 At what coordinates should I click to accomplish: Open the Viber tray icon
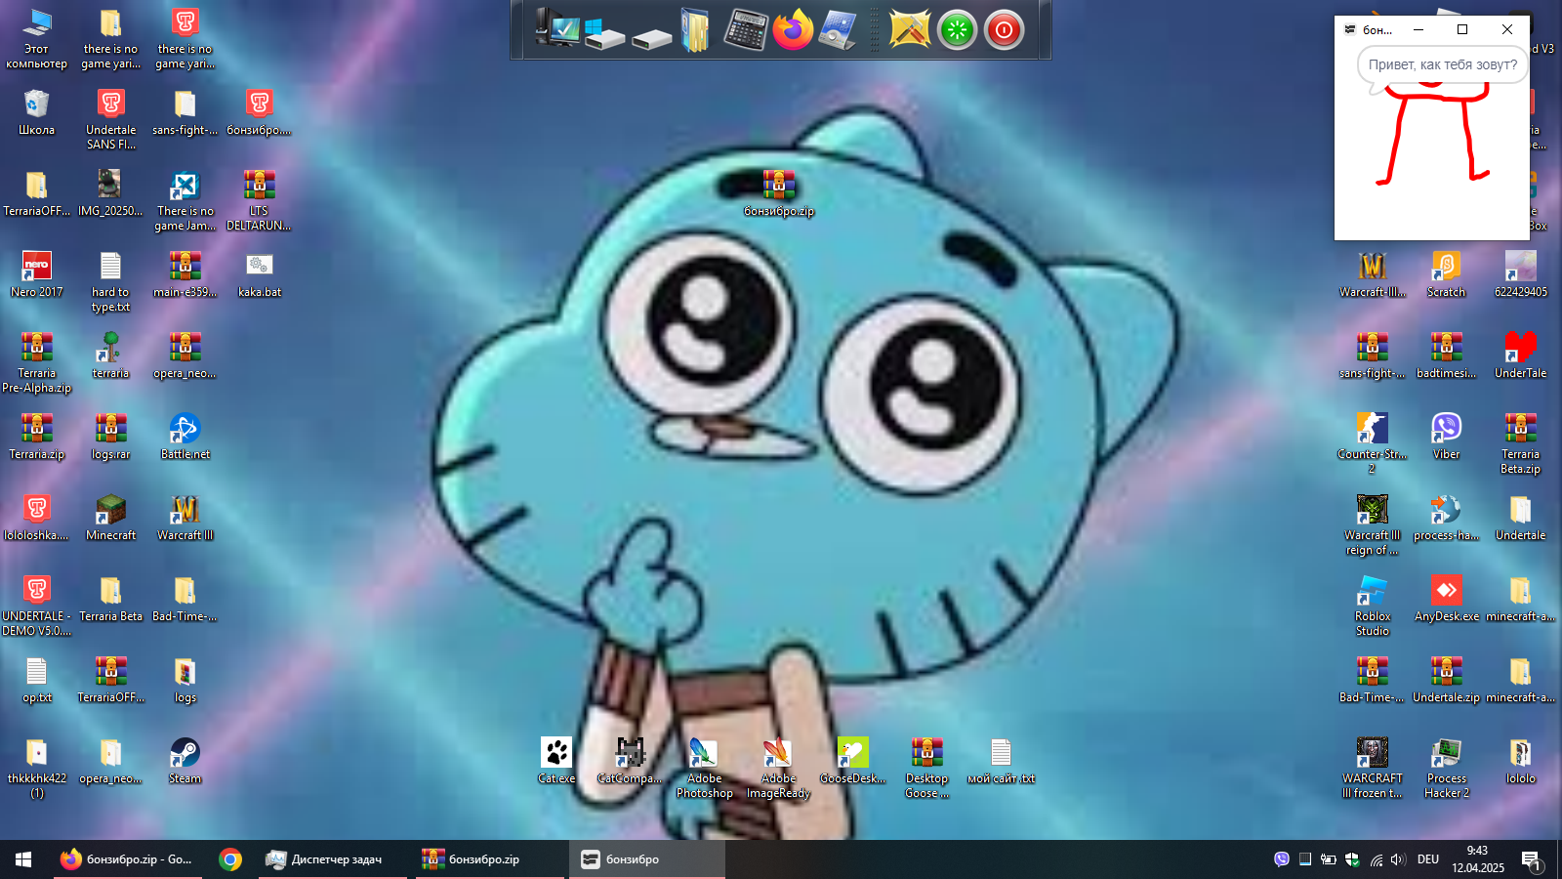[1282, 859]
